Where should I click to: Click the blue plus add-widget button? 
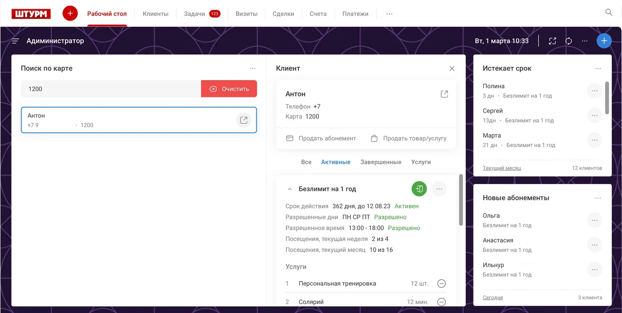point(604,41)
